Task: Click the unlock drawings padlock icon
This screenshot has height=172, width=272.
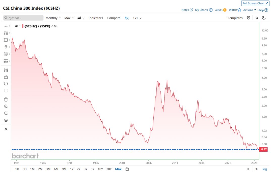Action: point(6,77)
